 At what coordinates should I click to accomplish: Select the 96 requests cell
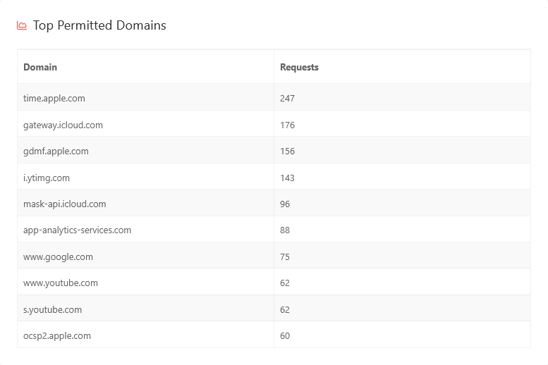pyautogui.click(x=285, y=204)
